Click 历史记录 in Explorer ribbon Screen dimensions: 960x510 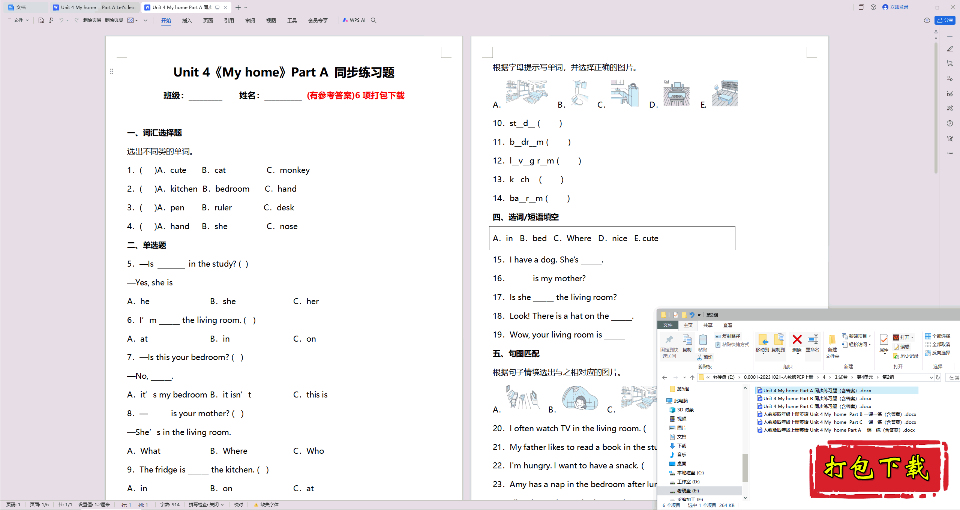point(906,356)
